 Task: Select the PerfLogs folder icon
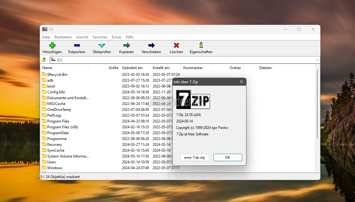(44, 115)
